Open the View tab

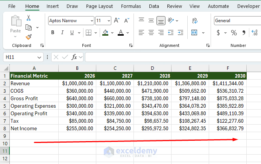194,6
